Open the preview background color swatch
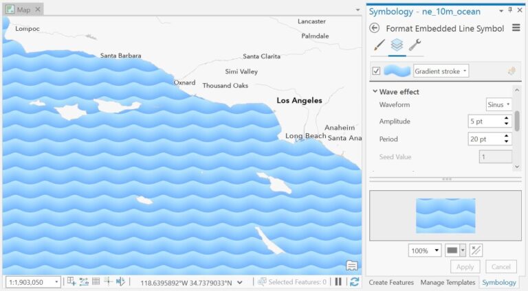This screenshot has width=528, height=291. point(452,250)
